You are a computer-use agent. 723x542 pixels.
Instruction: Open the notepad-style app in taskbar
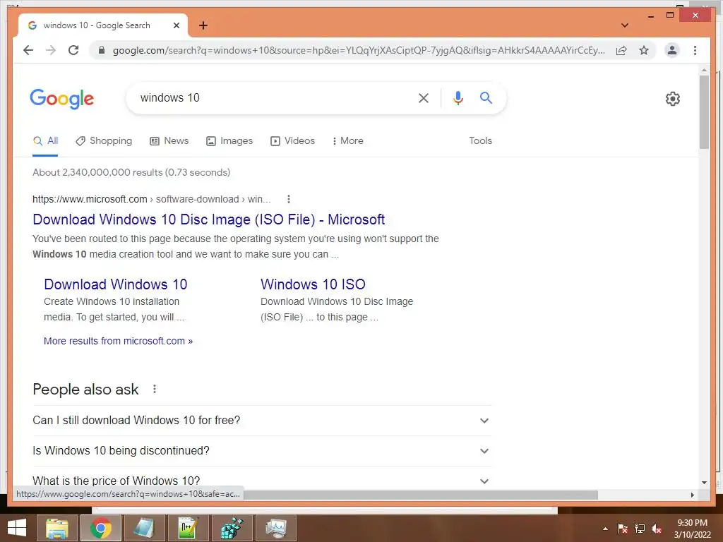click(144, 528)
